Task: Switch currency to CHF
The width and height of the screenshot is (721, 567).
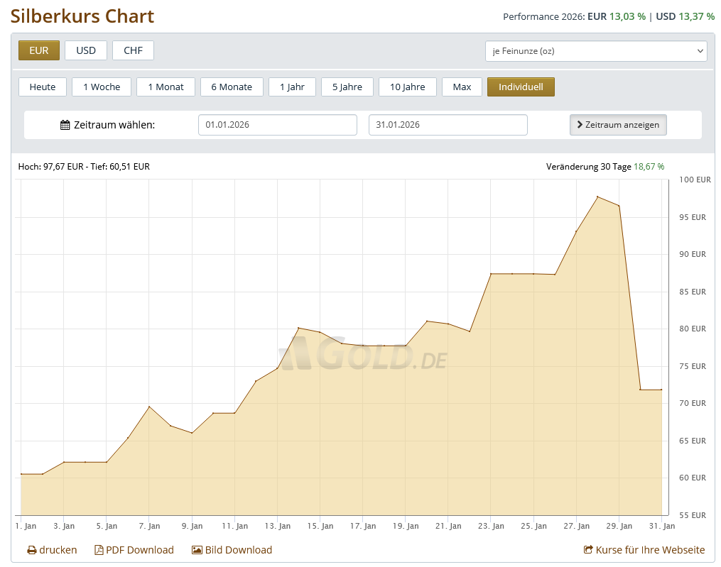Action: (x=133, y=50)
